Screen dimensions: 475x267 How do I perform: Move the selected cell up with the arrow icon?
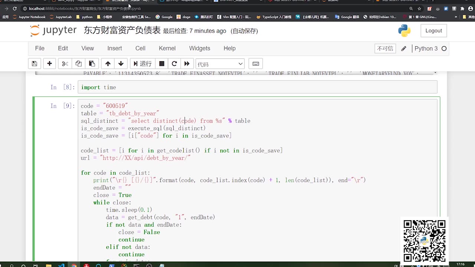point(108,64)
